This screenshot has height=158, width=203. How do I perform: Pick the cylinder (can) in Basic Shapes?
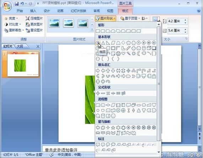(144, 48)
